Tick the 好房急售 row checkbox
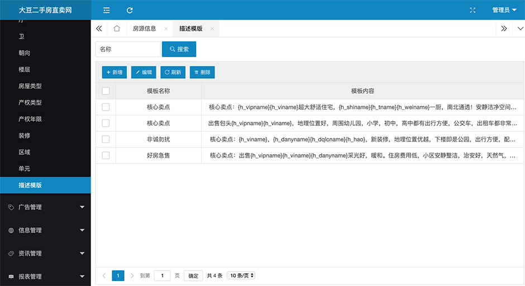The width and height of the screenshot is (525, 286). pyautogui.click(x=106, y=155)
